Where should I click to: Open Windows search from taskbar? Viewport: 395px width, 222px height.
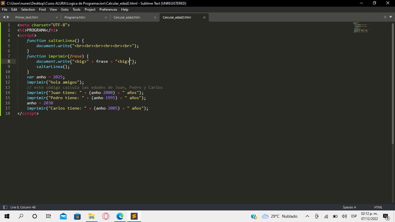21,216
